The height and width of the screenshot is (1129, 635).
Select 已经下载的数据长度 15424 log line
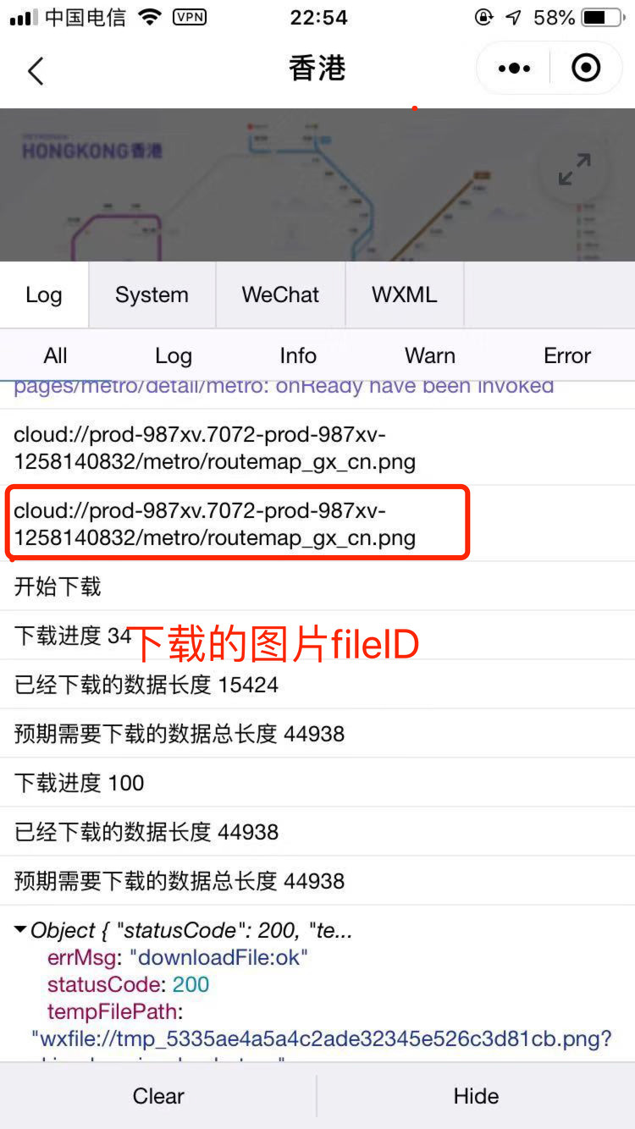pos(317,685)
